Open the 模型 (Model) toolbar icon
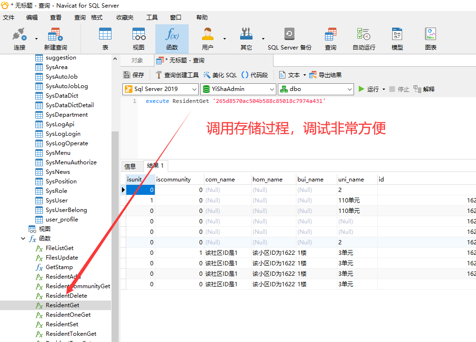 pyautogui.click(x=397, y=39)
